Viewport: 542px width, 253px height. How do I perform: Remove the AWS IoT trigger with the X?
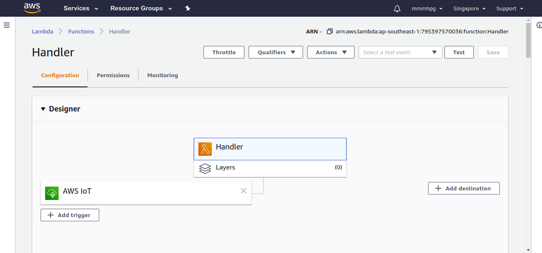click(244, 191)
